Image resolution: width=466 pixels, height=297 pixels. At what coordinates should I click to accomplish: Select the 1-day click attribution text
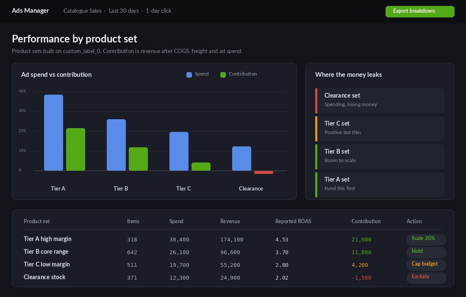point(158,11)
